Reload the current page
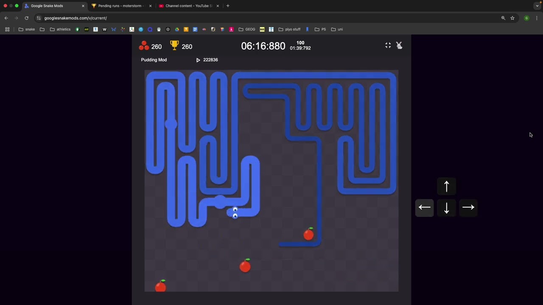 26,18
